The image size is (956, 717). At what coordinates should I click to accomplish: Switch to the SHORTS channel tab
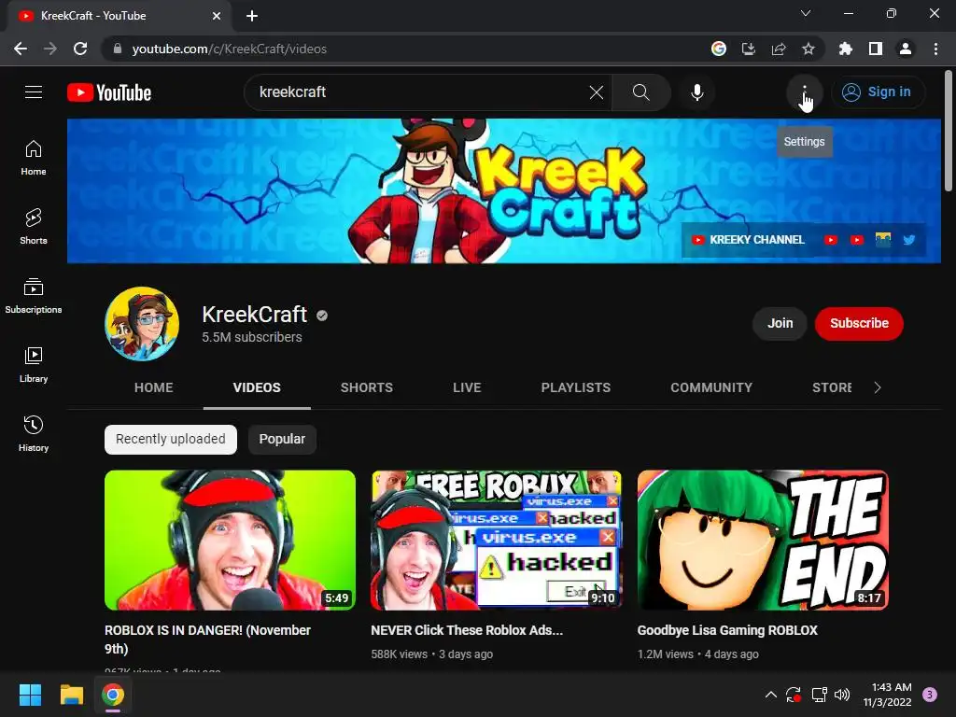coord(366,387)
